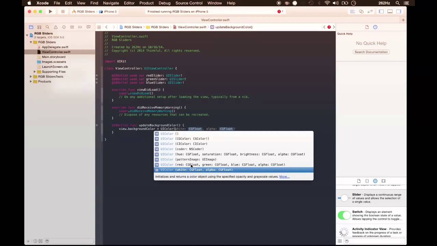Add a file with navigator plus button

point(28,241)
